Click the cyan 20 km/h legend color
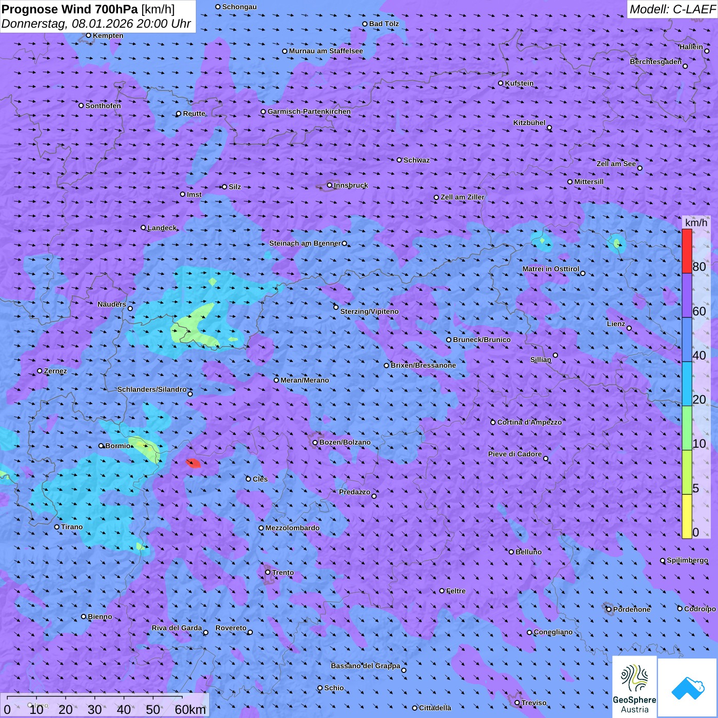Viewport: 718px width, 718px height. point(687,384)
